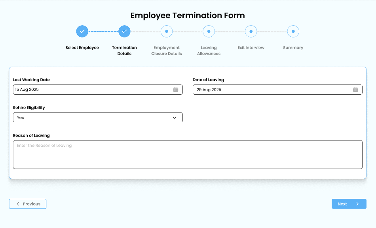The image size is (376, 228).
Task: Click the Last Working Date field text
Action: (x=27, y=90)
